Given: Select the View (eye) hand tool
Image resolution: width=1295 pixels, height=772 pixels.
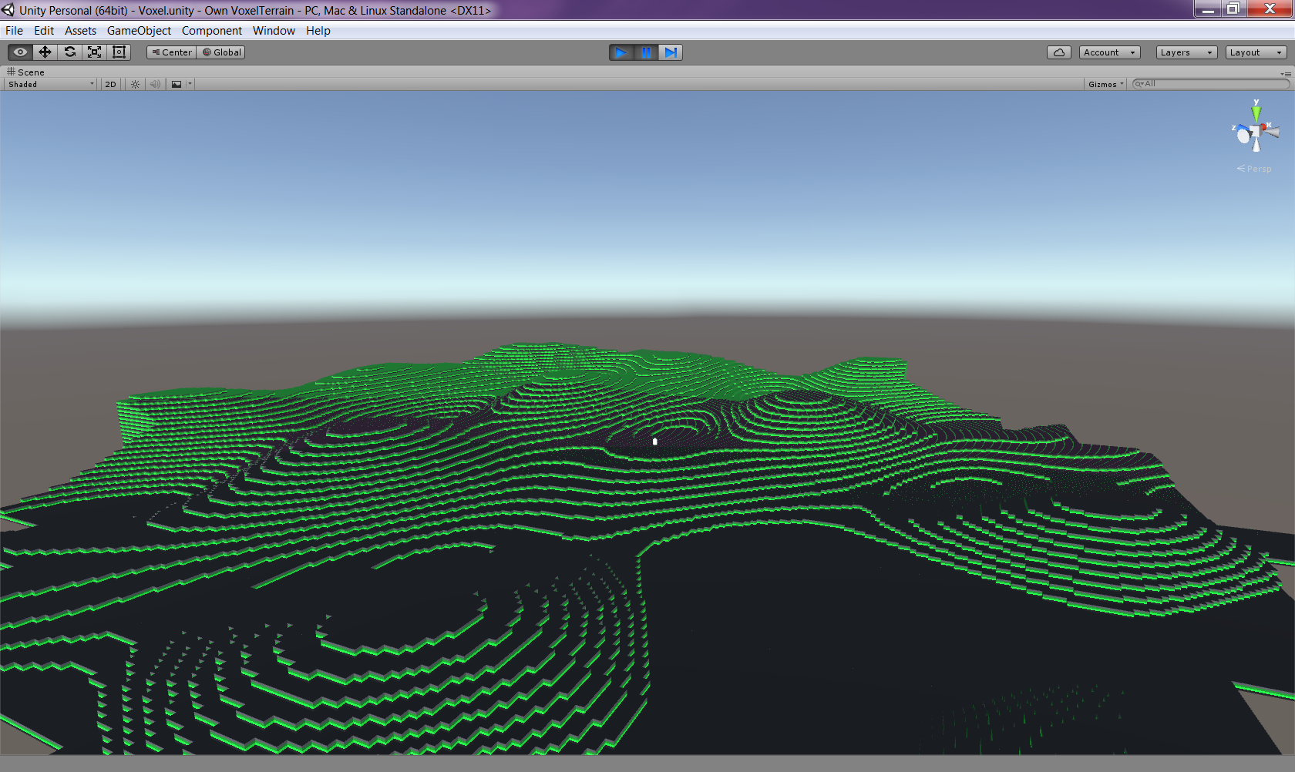Looking at the screenshot, I should click(20, 52).
